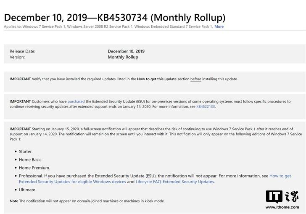Click the KB4530734 Monthly Rollup page title
The width and height of the screenshot is (306, 214).
tap(115, 17)
